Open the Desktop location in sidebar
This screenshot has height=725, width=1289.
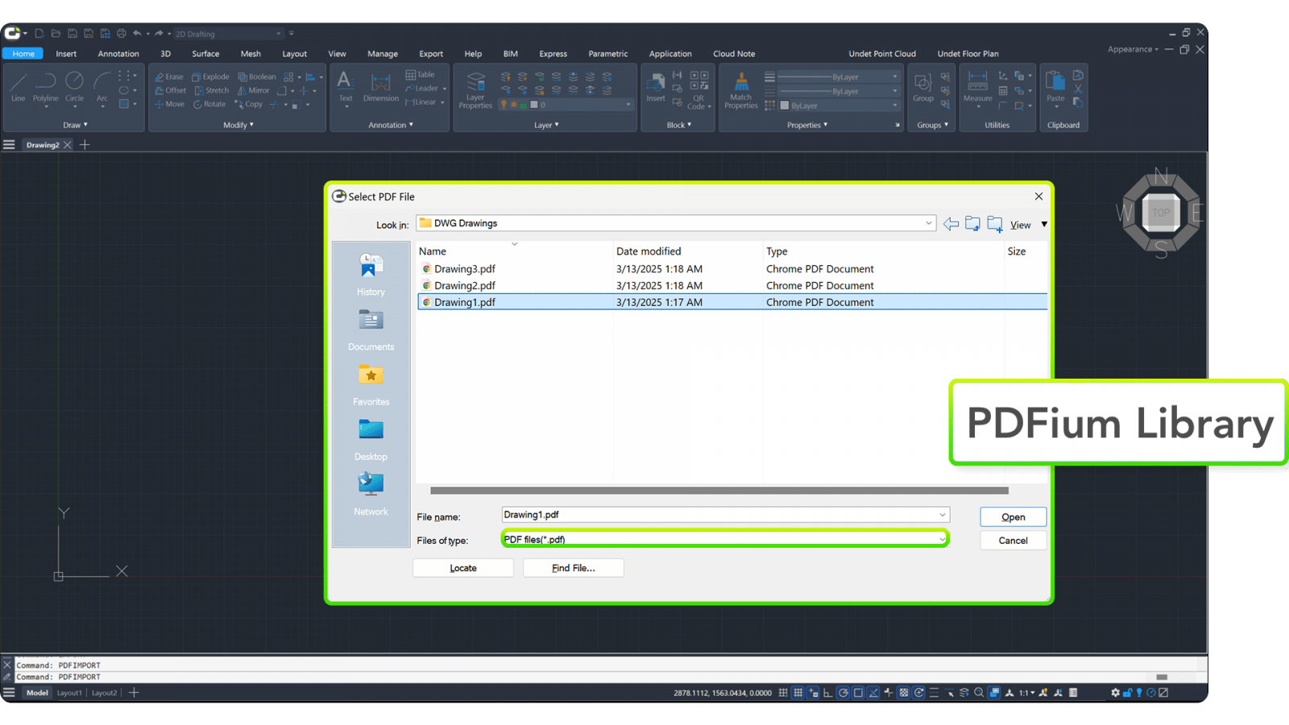(371, 439)
